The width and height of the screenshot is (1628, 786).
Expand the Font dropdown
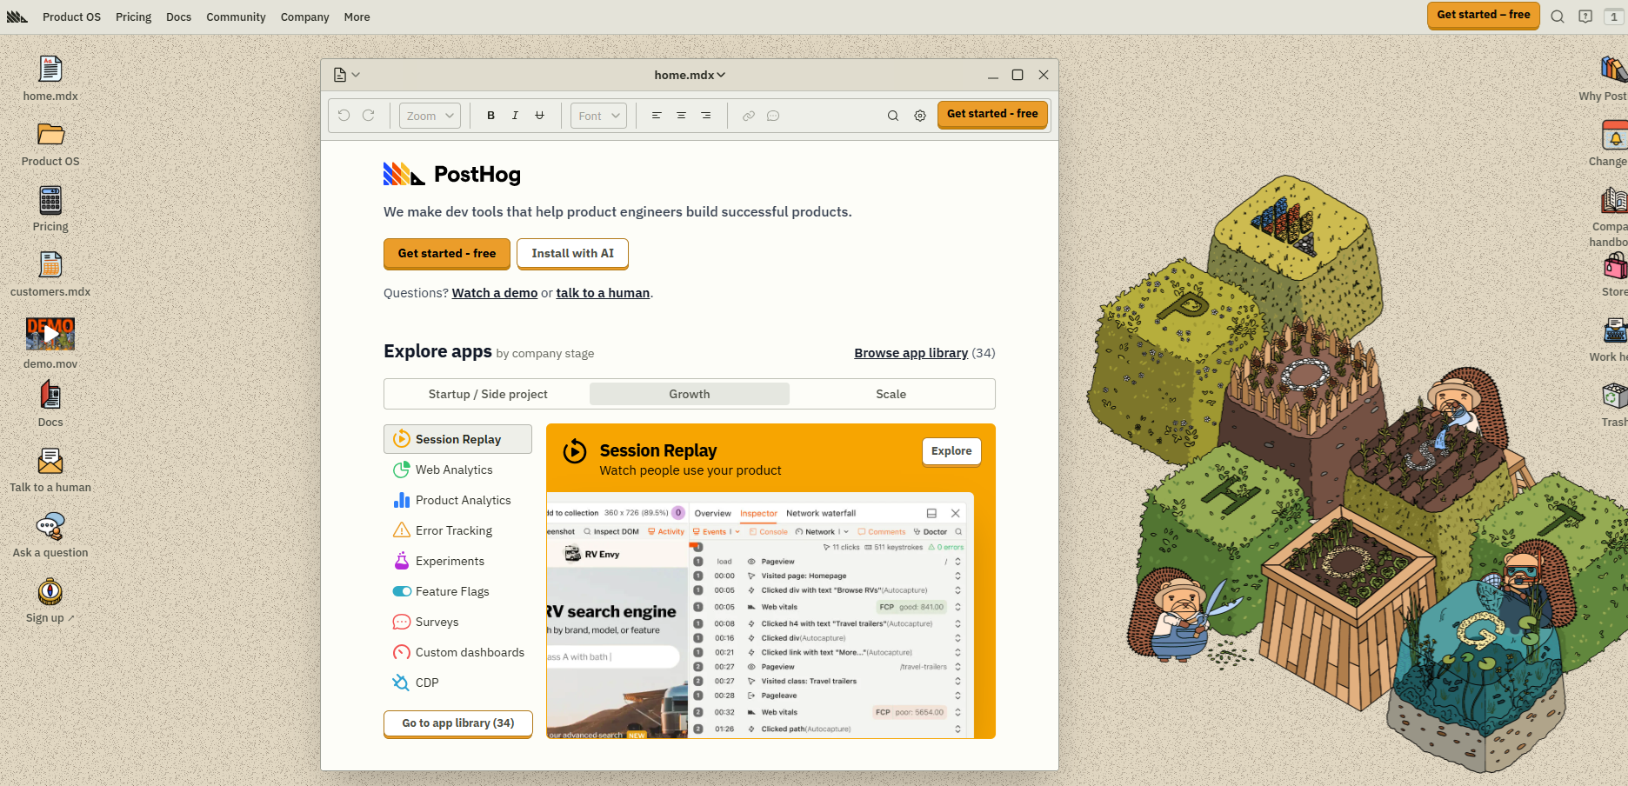point(598,116)
